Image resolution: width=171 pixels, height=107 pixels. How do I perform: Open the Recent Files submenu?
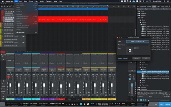[x=26, y=32]
